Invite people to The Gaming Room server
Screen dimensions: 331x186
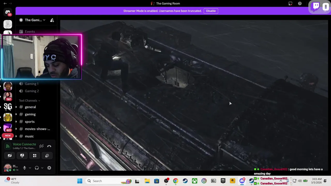click(x=52, y=20)
